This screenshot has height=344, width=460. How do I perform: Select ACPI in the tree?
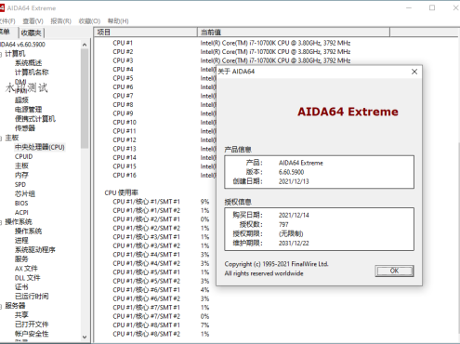pos(21,212)
